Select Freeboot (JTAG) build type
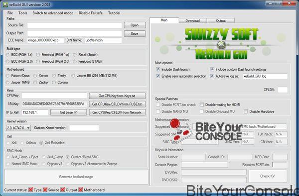 [87, 61]
